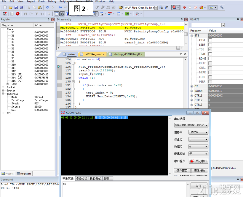
Task: Undo the last edit
Action: [x=47, y=7]
